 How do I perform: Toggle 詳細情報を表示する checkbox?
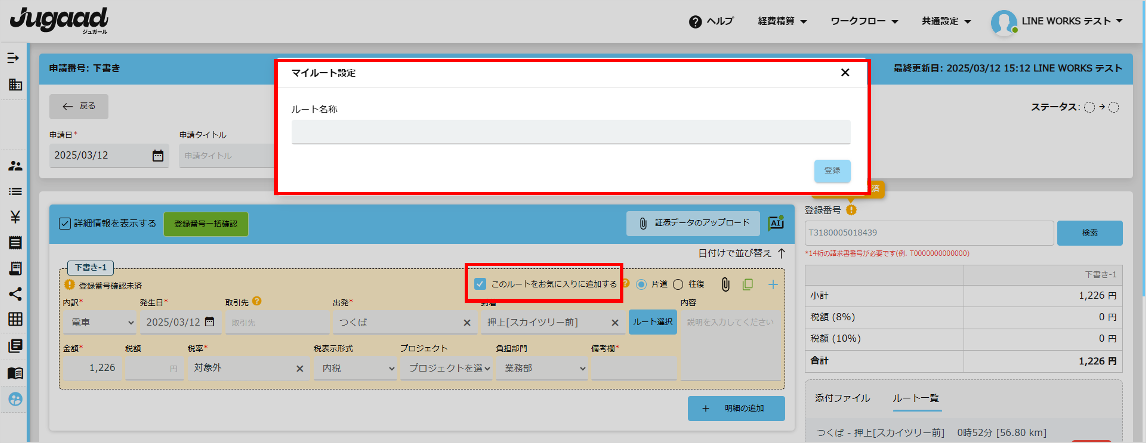tap(65, 223)
